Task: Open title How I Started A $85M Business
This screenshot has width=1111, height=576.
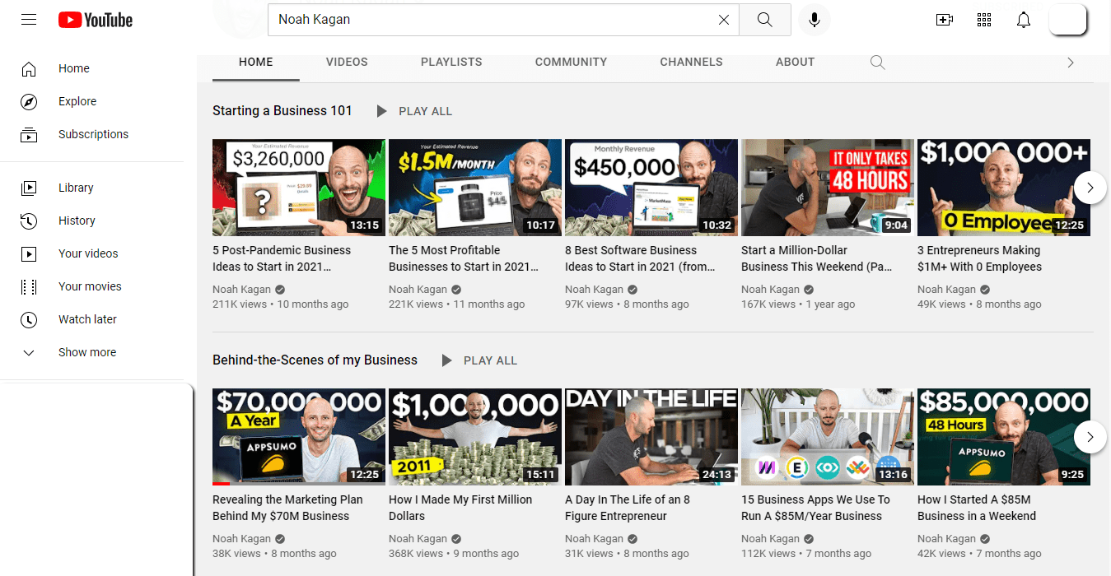Action: (977, 508)
